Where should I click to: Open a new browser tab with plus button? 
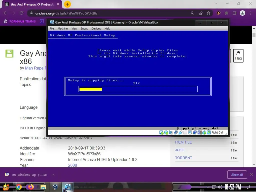coord(67,4)
